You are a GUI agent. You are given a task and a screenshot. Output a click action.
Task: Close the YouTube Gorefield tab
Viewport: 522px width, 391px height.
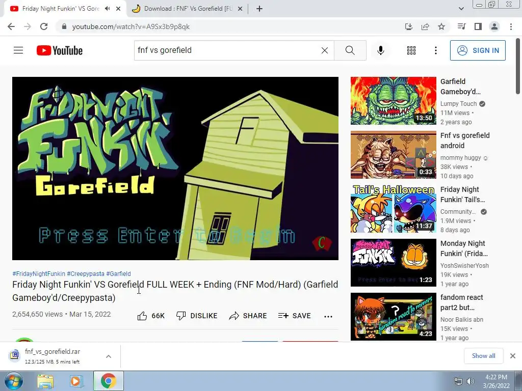coord(118,9)
